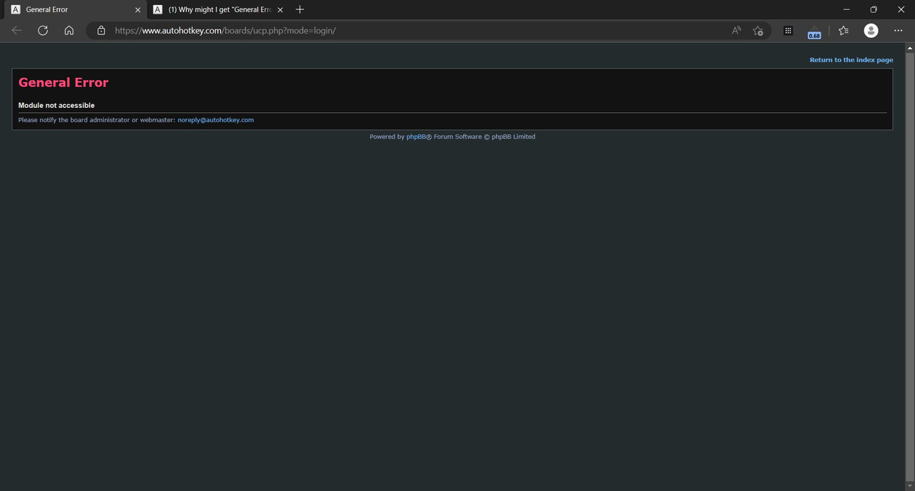Open the Read aloud icon
The image size is (915, 491).
click(x=736, y=31)
